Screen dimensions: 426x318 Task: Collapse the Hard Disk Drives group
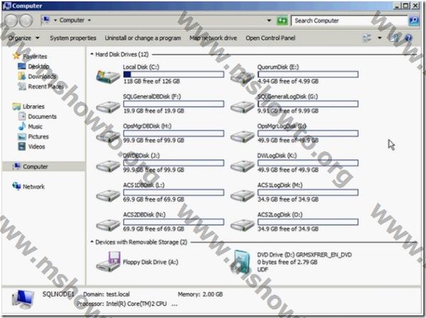[x=92, y=54]
